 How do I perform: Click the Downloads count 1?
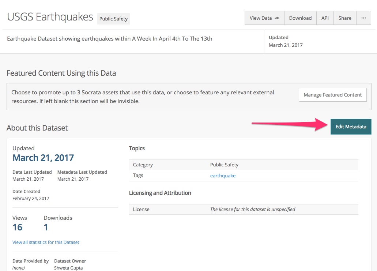pyautogui.click(x=46, y=227)
